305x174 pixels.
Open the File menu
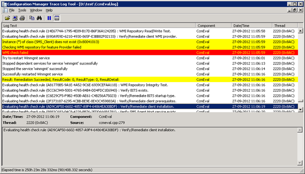coord(12,10)
